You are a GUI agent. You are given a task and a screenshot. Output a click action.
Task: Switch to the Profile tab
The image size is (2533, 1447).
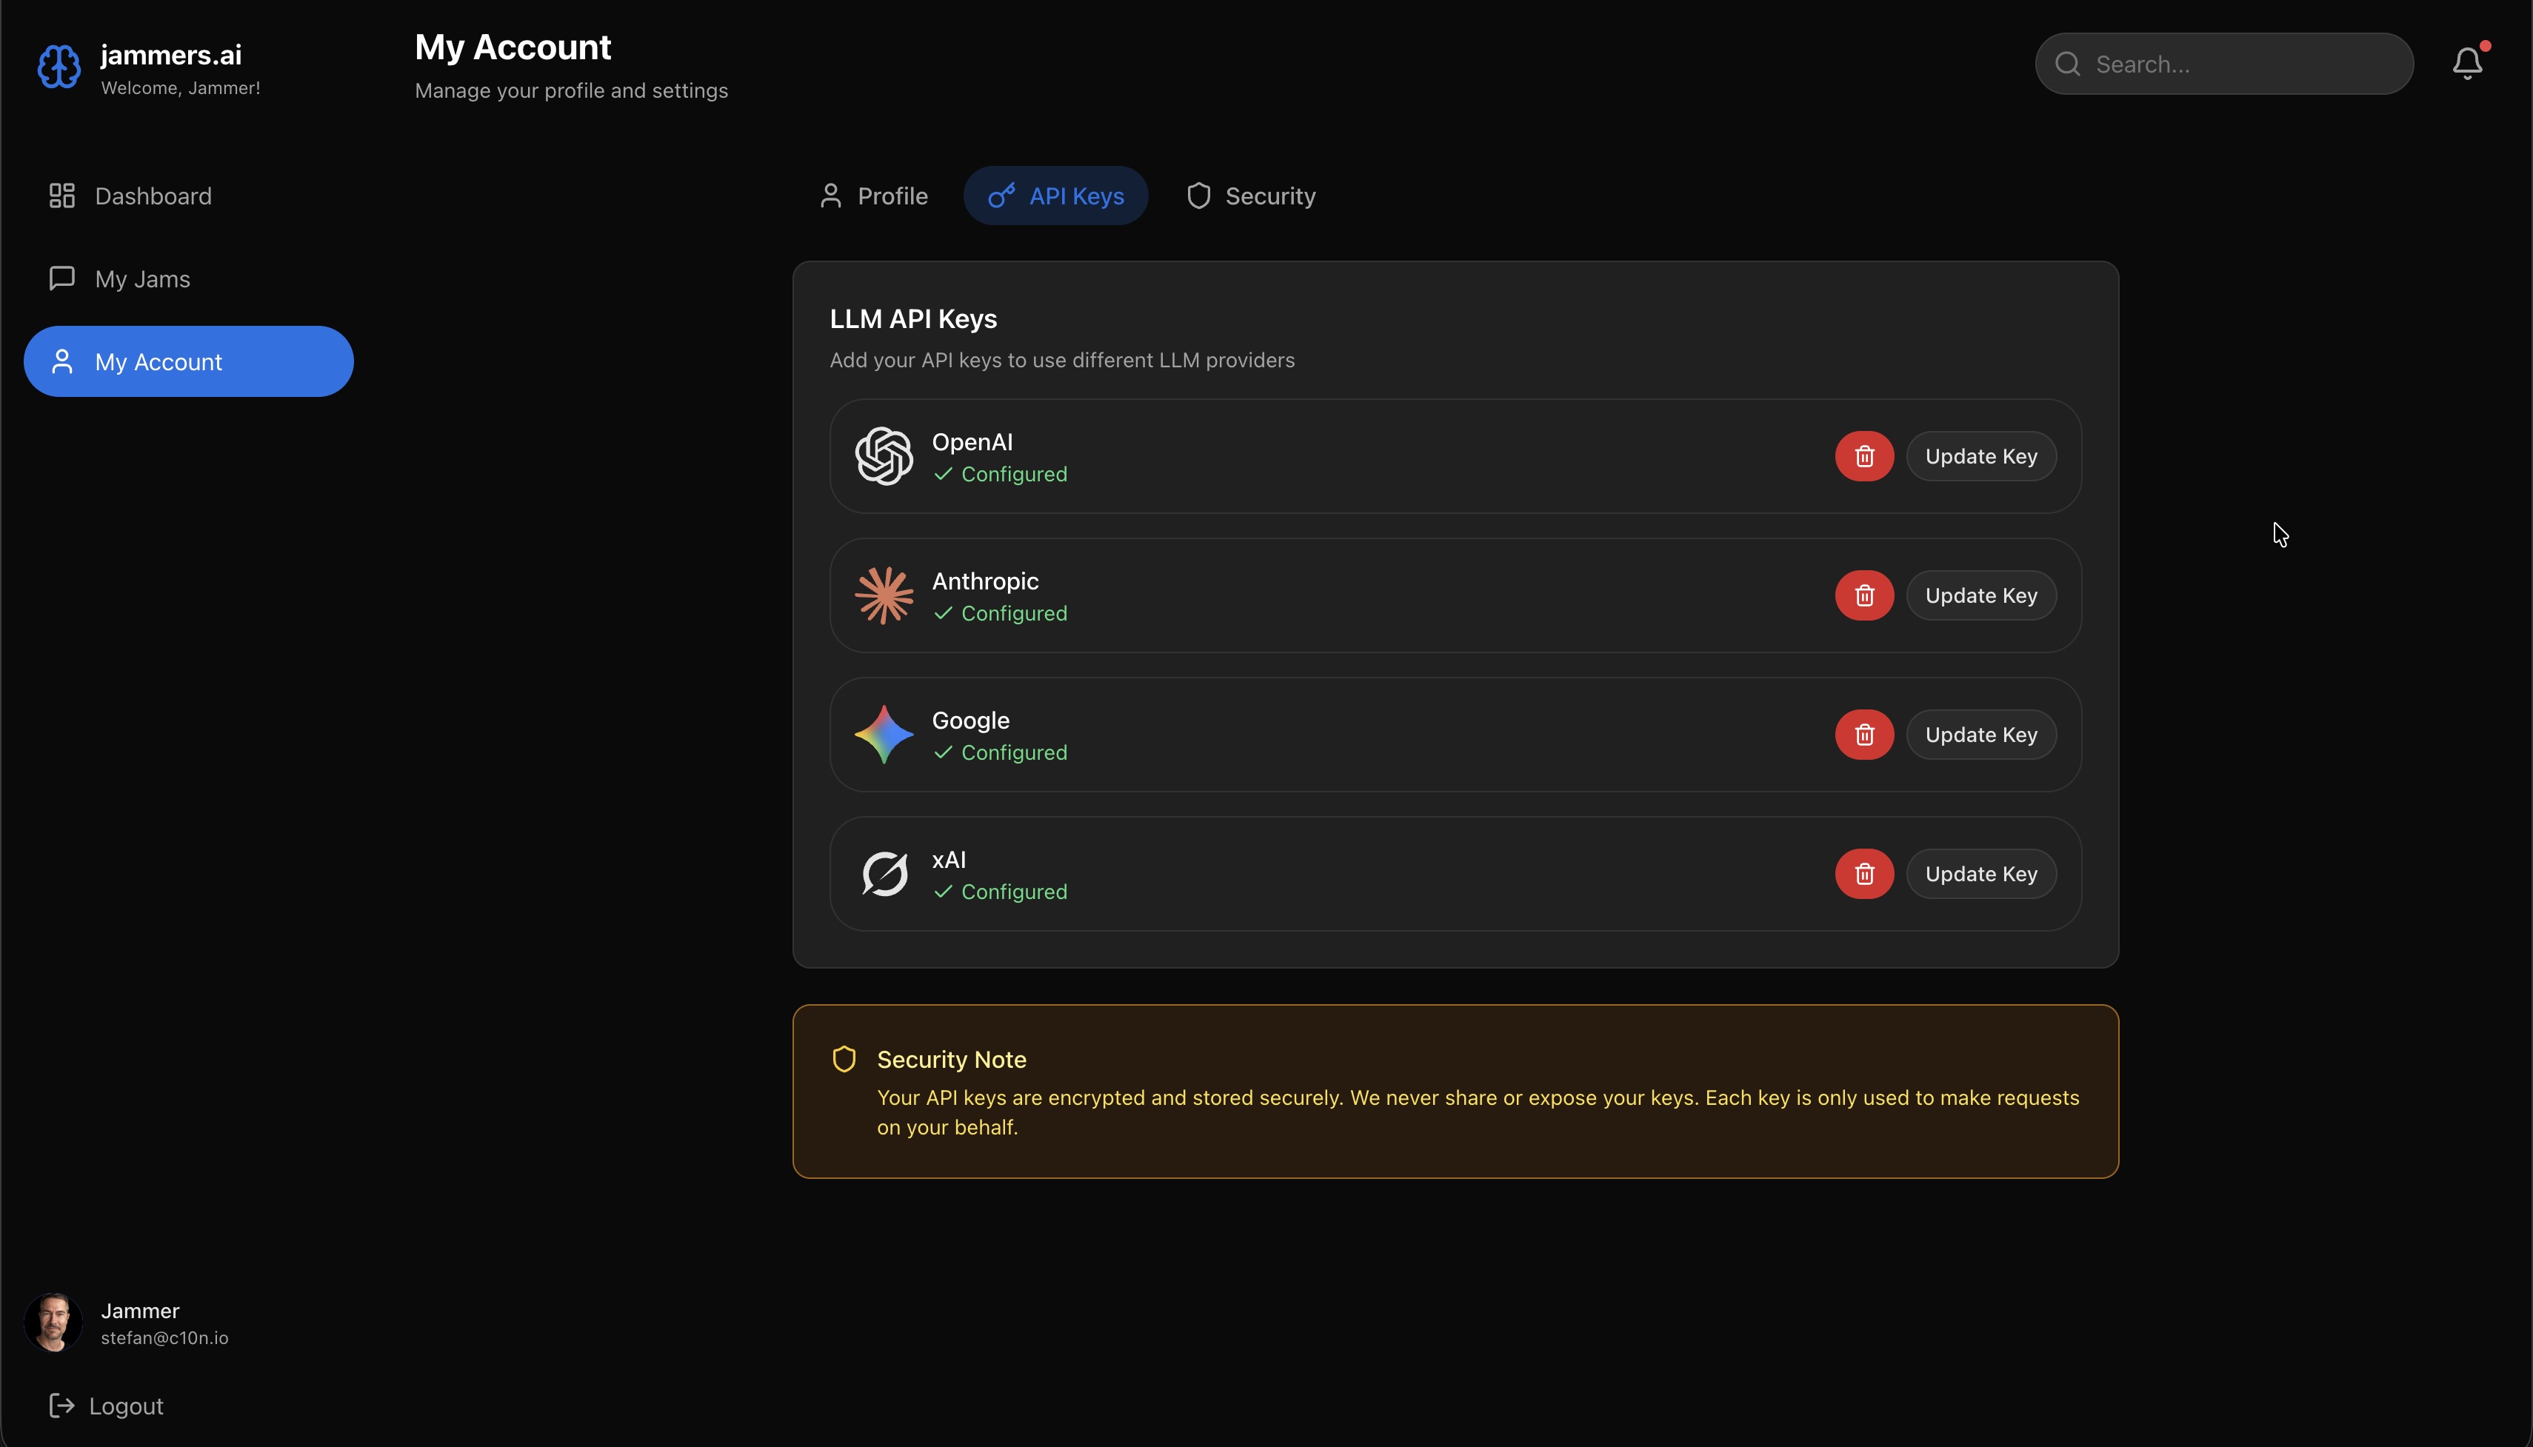(873, 196)
